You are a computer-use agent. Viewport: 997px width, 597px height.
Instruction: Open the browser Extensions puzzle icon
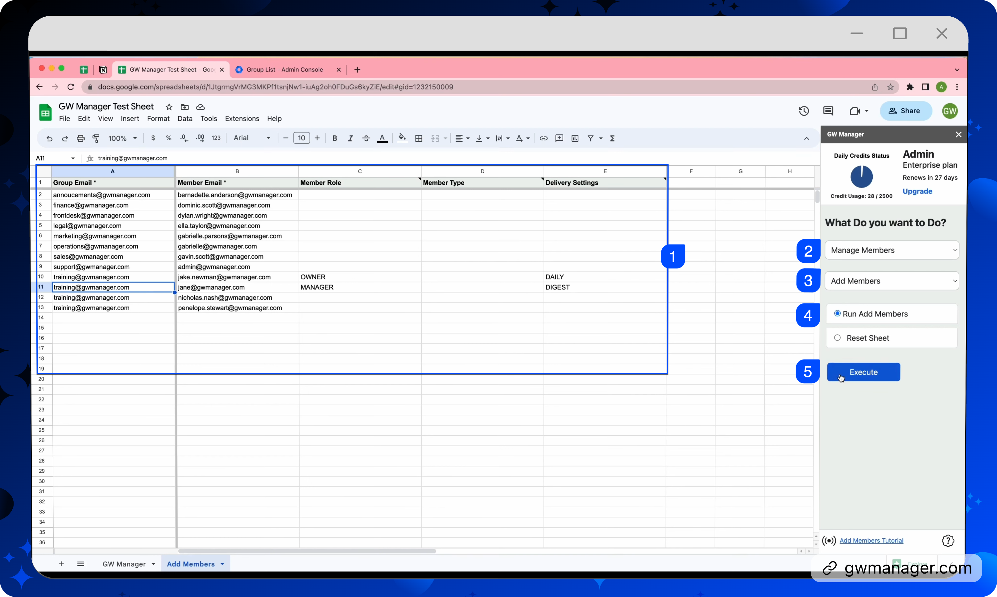click(910, 87)
